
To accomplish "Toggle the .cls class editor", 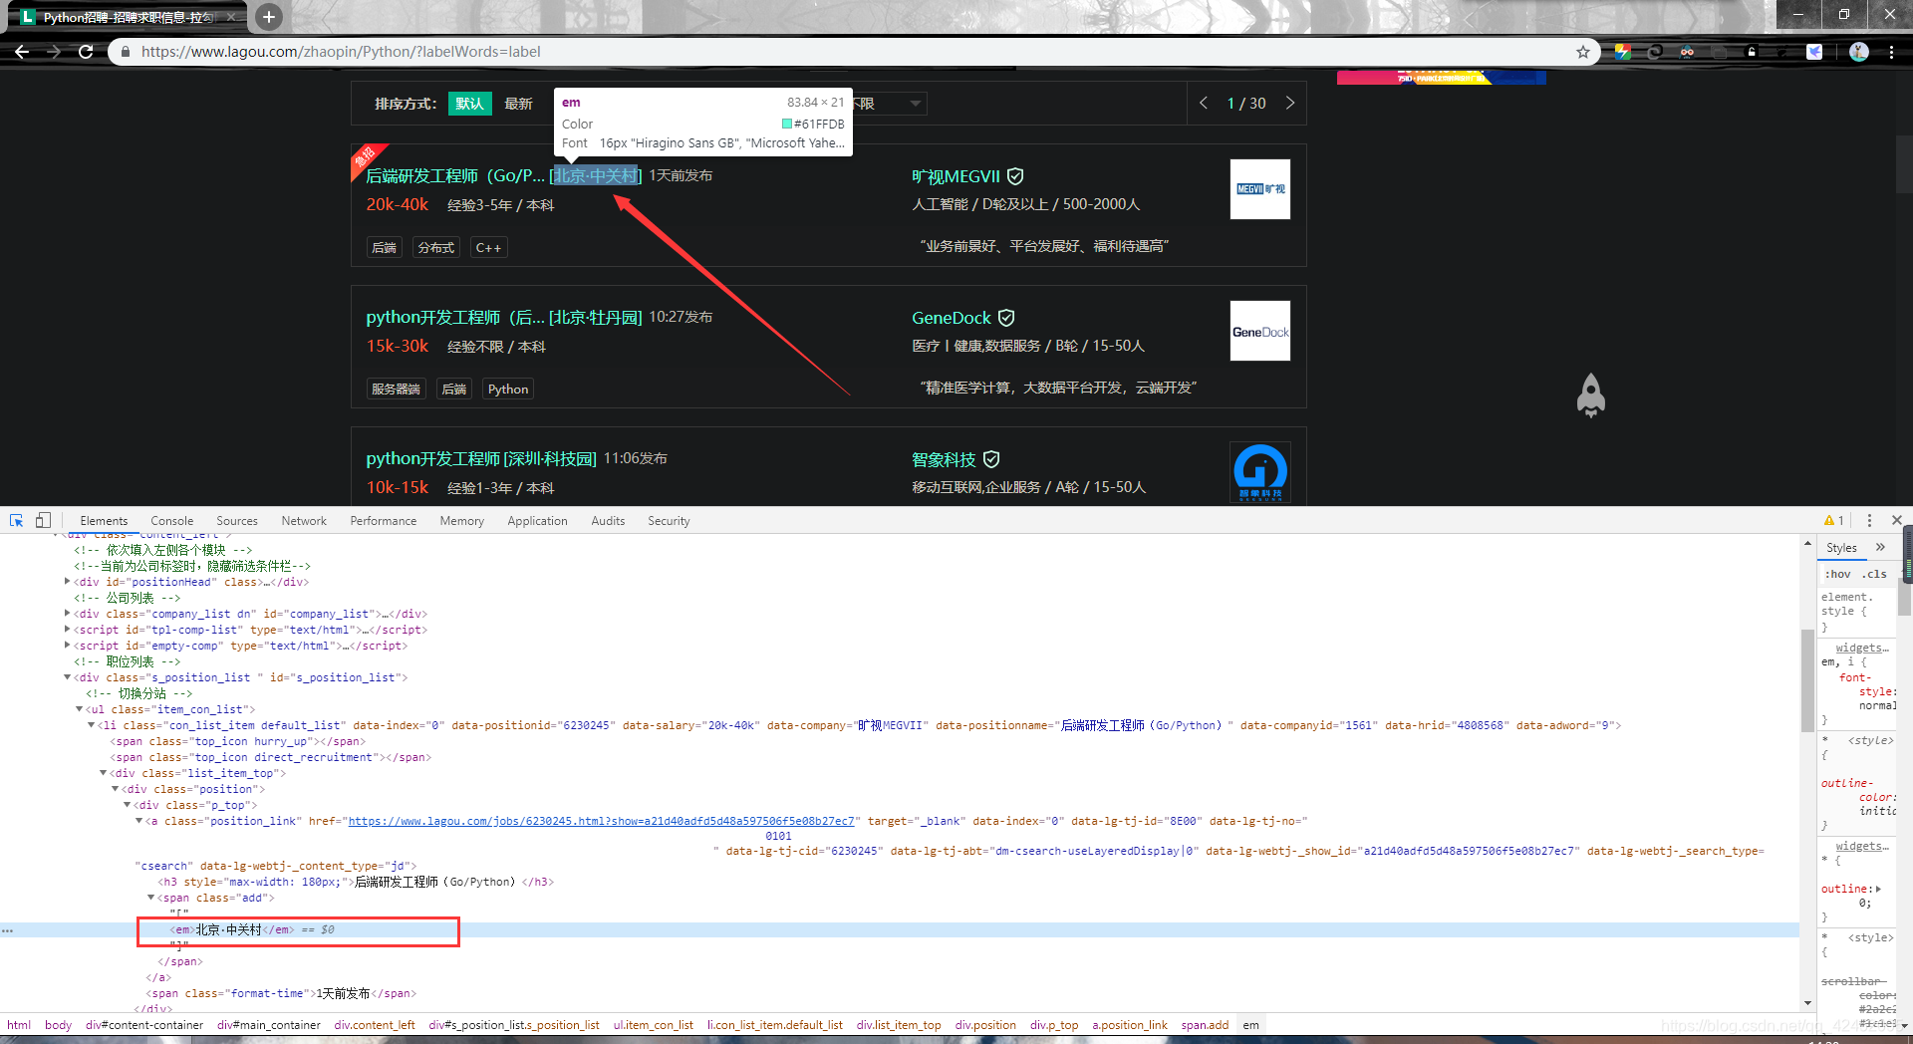I will click(1876, 574).
